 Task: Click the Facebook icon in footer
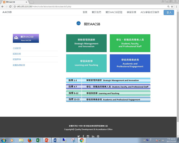coord(83,136)
